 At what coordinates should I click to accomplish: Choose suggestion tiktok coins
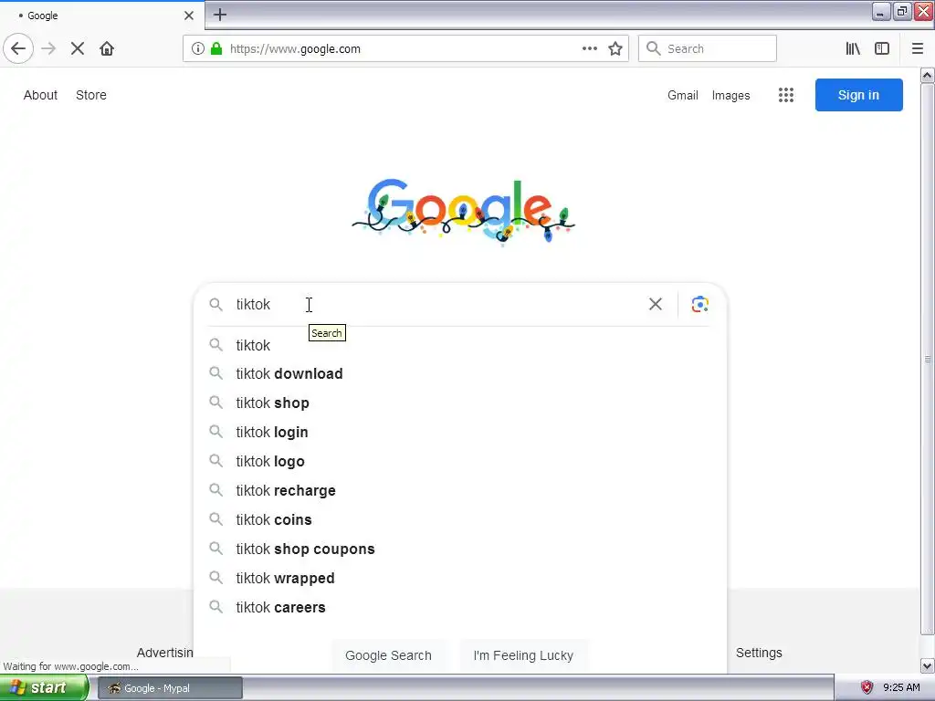pos(459,519)
